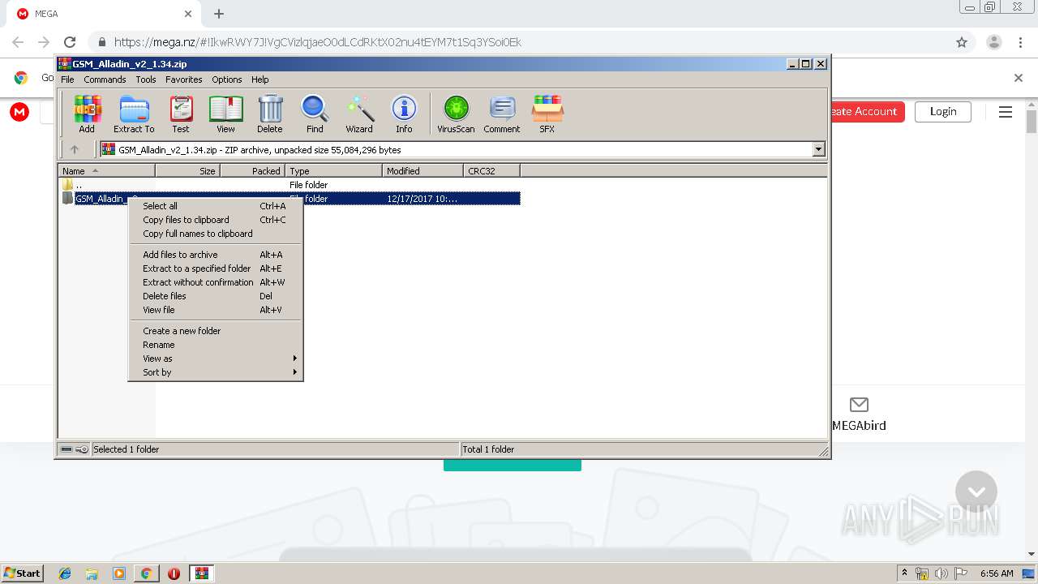Choose View file entry

[x=216, y=310]
